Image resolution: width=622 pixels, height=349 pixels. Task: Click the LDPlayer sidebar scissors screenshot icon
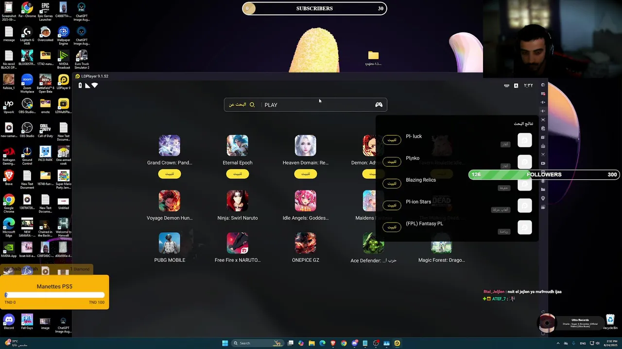[x=543, y=155]
